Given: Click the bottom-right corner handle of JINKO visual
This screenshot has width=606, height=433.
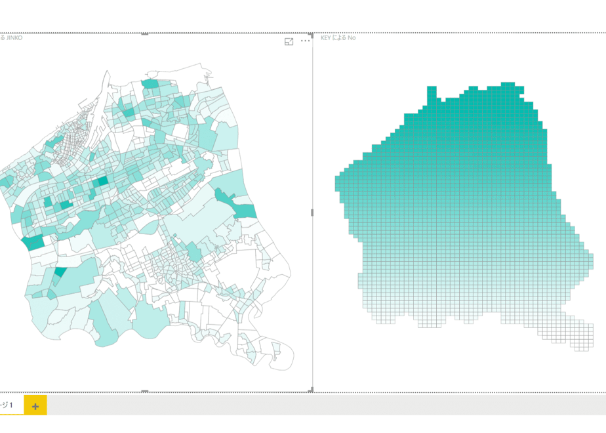Looking at the screenshot, I should click(311, 390).
